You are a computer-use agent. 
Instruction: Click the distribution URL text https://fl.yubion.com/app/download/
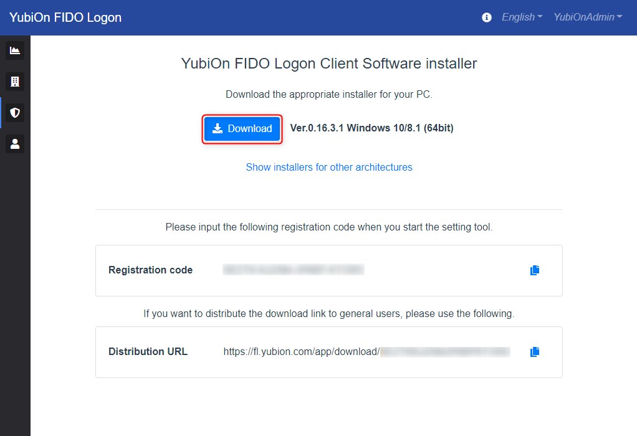[x=302, y=351]
